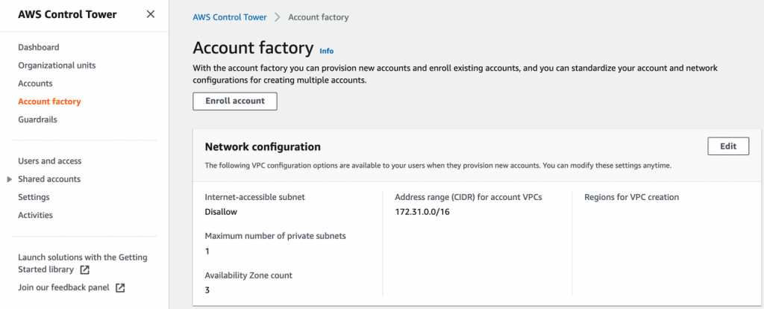Click the Enroll account button
This screenshot has height=309, width=764.
click(x=235, y=102)
